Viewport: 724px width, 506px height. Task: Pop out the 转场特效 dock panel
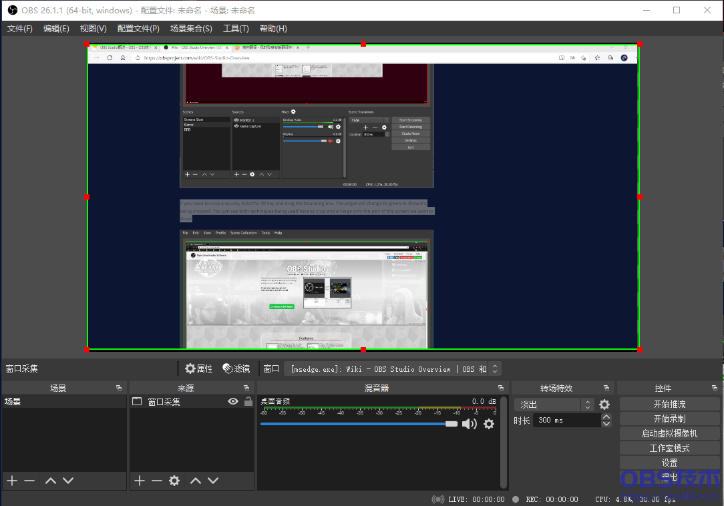(x=606, y=388)
